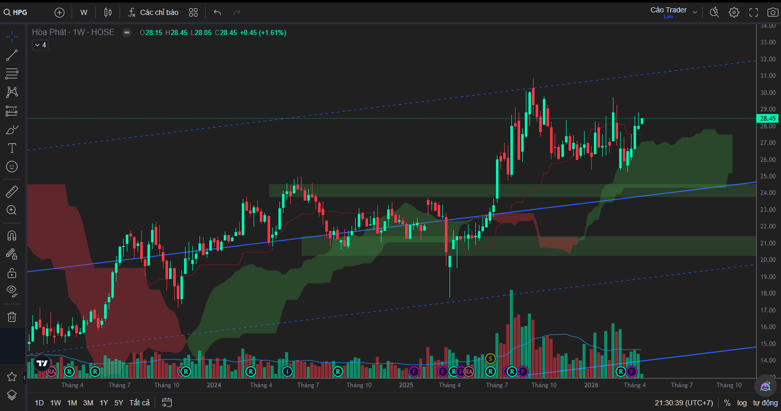The image size is (781, 411).
Task: Open timezone menu at 21:30:39 (UTC+7)
Action: [x=684, y=403]
